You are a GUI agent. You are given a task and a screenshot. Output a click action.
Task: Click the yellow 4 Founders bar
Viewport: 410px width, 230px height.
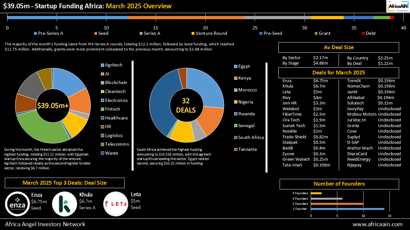click(x=316, y=193)
